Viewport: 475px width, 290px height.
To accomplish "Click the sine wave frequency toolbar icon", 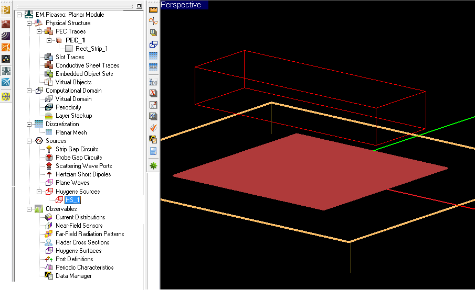I will [153, 21].
